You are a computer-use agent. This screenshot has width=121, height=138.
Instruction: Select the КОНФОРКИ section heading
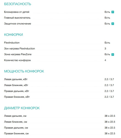[x=13, y=35]
